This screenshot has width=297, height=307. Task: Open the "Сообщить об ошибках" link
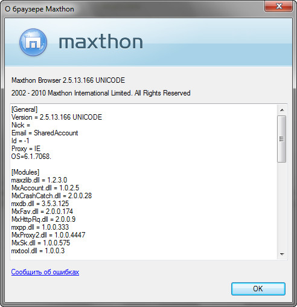point(45,272)
